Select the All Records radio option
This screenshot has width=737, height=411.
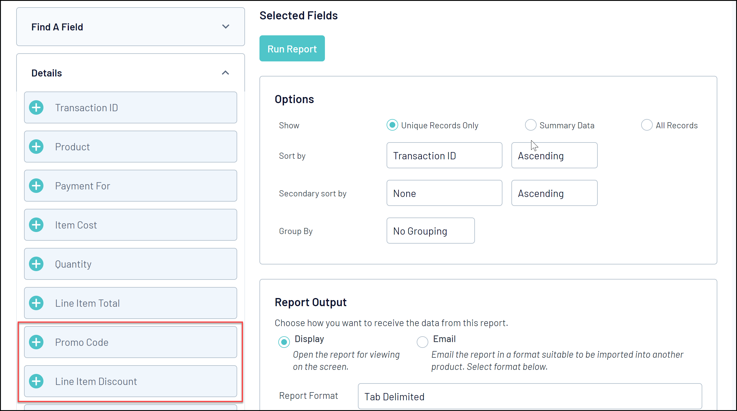[x=647, y=125]
